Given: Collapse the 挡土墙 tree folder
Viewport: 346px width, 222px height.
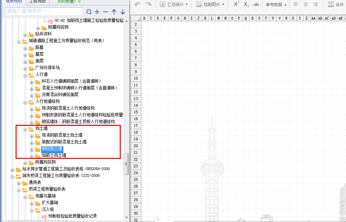Looking at the screenshot, I should tap(25, 129).
